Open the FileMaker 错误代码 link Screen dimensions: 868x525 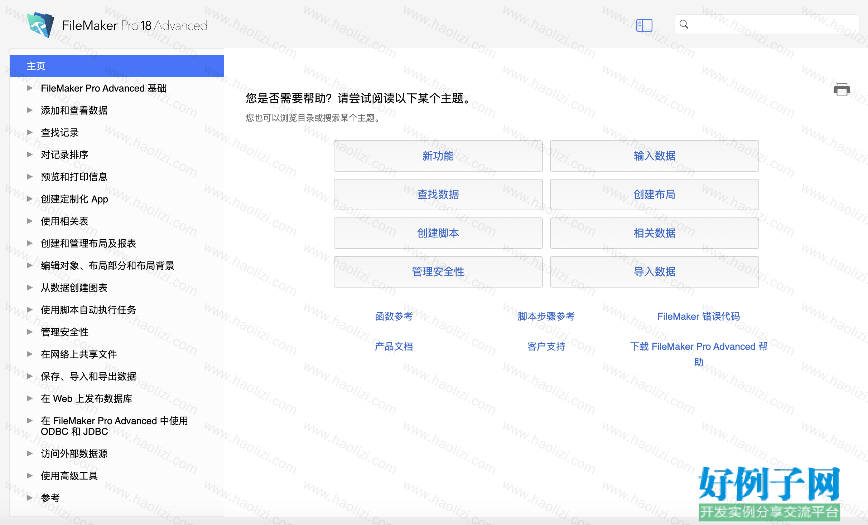698,317
